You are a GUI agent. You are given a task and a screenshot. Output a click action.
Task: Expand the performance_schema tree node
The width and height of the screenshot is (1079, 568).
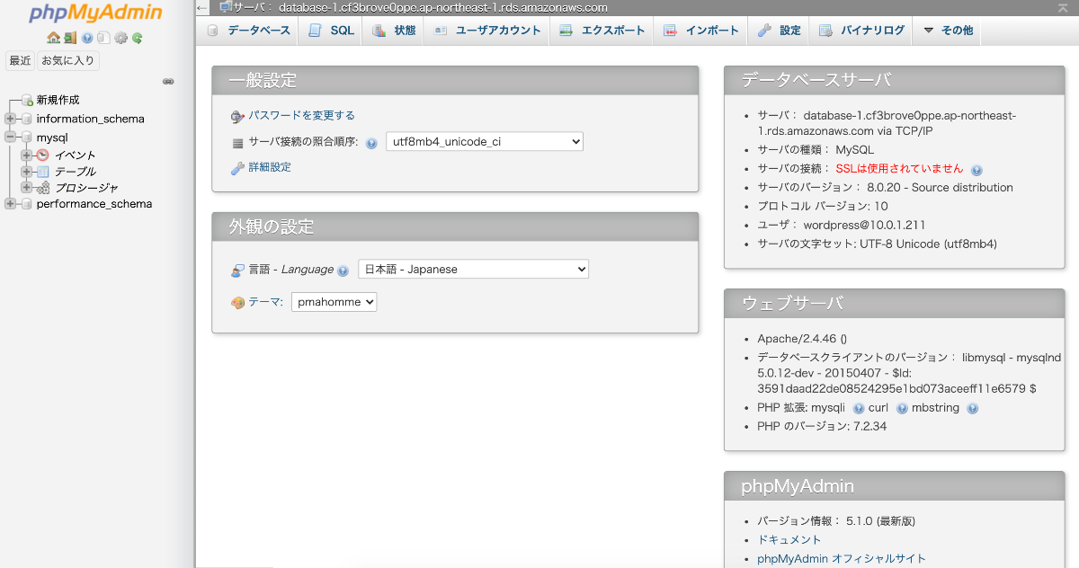pyautogui.click(x=10, y=204)
